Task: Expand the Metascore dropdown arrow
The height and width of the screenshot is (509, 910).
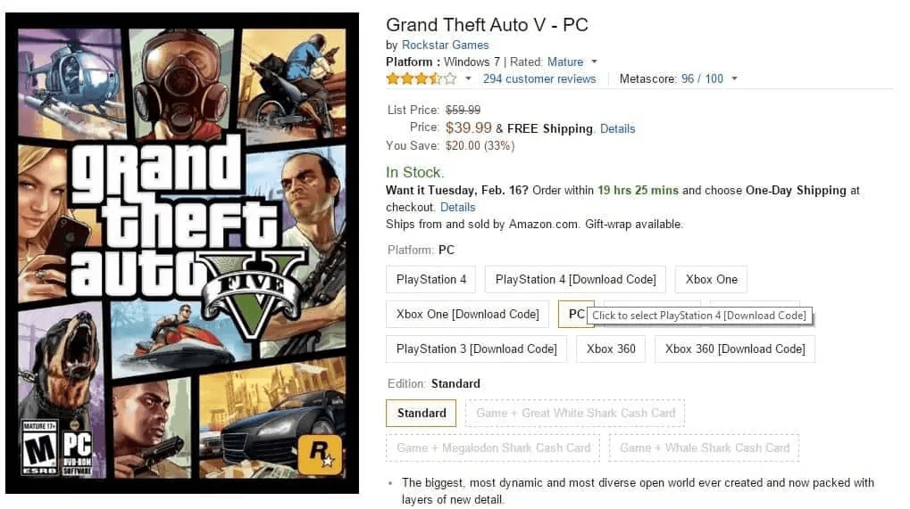Action: (734, 79)
